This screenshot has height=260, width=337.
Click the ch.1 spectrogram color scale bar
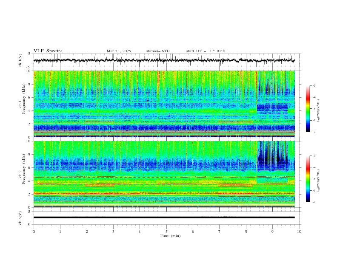(308, 109)
